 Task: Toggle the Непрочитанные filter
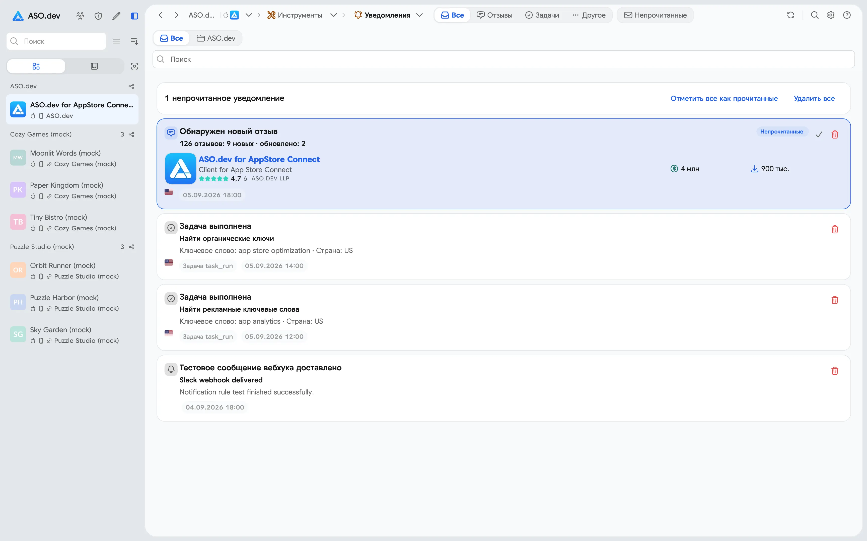656,15
